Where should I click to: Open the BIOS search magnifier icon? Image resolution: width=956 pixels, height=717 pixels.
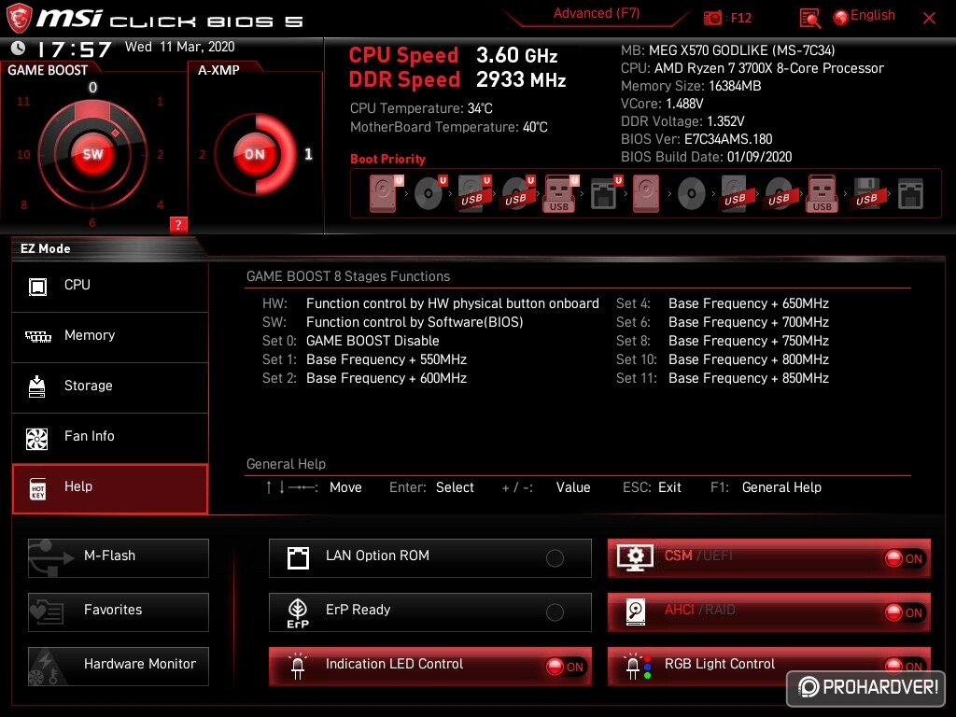809,19
